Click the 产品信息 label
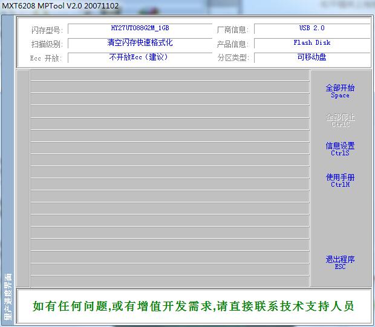Viewport: 375px width, 327px height. coord(233,44)
